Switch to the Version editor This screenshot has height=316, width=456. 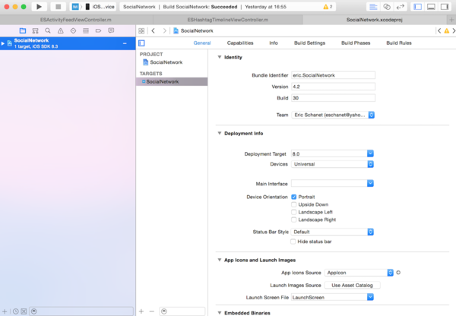pyautogui.click(x=401, y=7)
